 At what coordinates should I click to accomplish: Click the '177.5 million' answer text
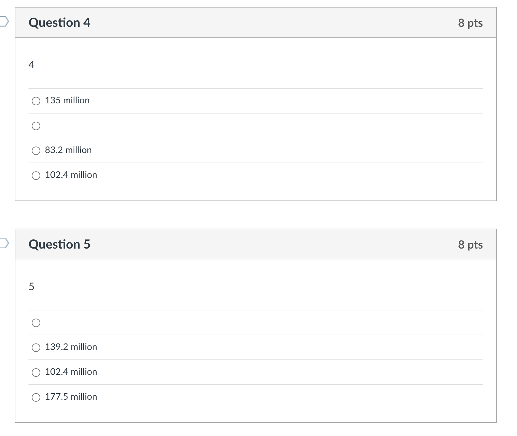pyautogui.click(x=71, y=397)
